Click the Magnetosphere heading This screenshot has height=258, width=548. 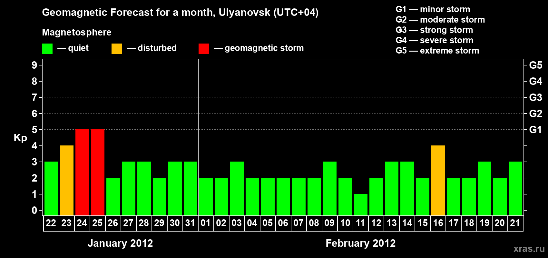(77, 33)
